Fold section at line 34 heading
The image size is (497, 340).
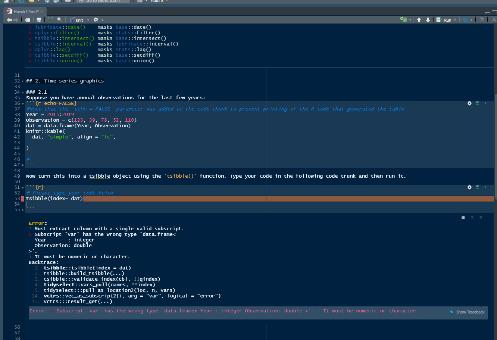click(x=23, y=92)
